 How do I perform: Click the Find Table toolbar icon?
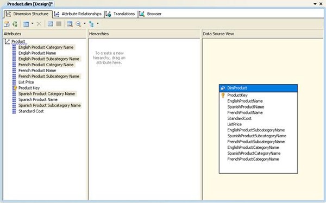(70, 24)
